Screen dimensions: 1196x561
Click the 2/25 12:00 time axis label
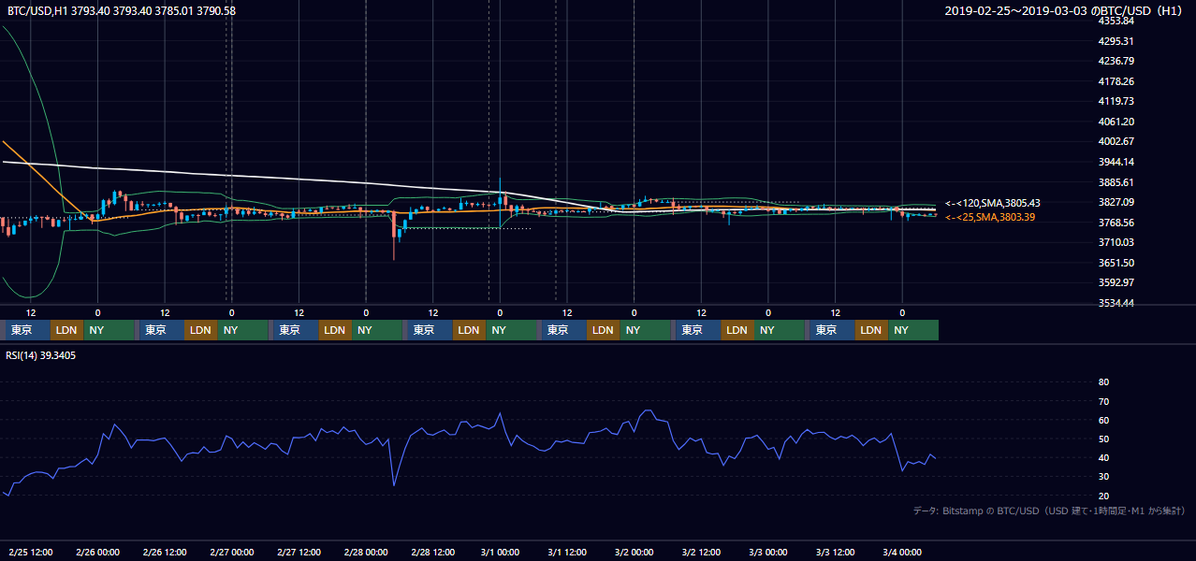30,552
